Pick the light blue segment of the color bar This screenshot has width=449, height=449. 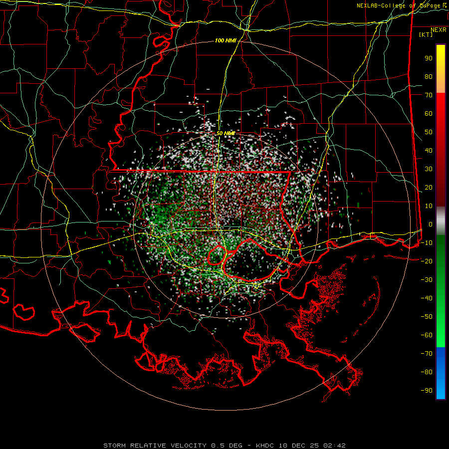(x=441, y=390)
